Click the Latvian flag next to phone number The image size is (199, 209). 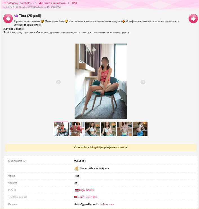pos(76,197)
